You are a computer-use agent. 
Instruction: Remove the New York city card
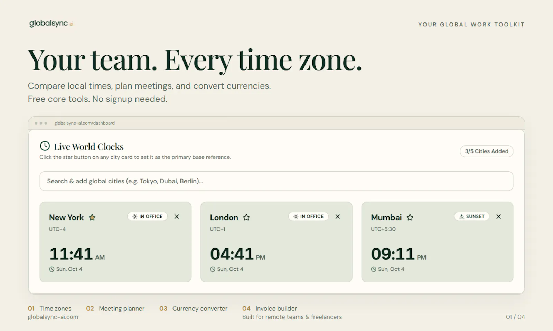pyautogui.click(x=177, y=217)
